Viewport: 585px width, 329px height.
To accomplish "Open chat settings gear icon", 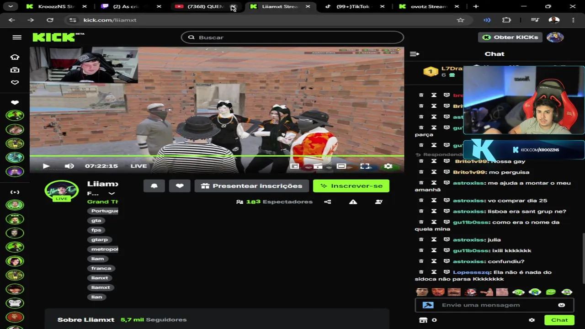I will [532, 320].
